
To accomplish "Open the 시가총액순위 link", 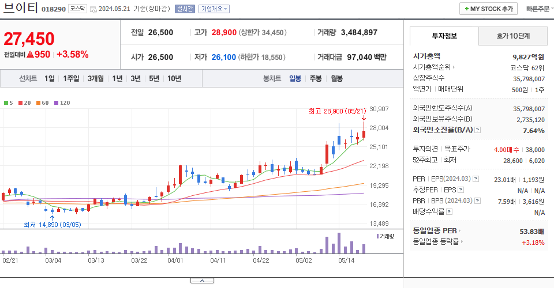I will [432, 67].
